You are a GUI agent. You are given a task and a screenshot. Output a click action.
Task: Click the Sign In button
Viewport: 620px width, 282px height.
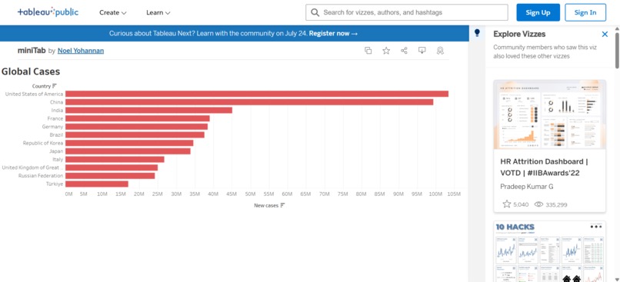pyautogui.click(x=585, y=12)
